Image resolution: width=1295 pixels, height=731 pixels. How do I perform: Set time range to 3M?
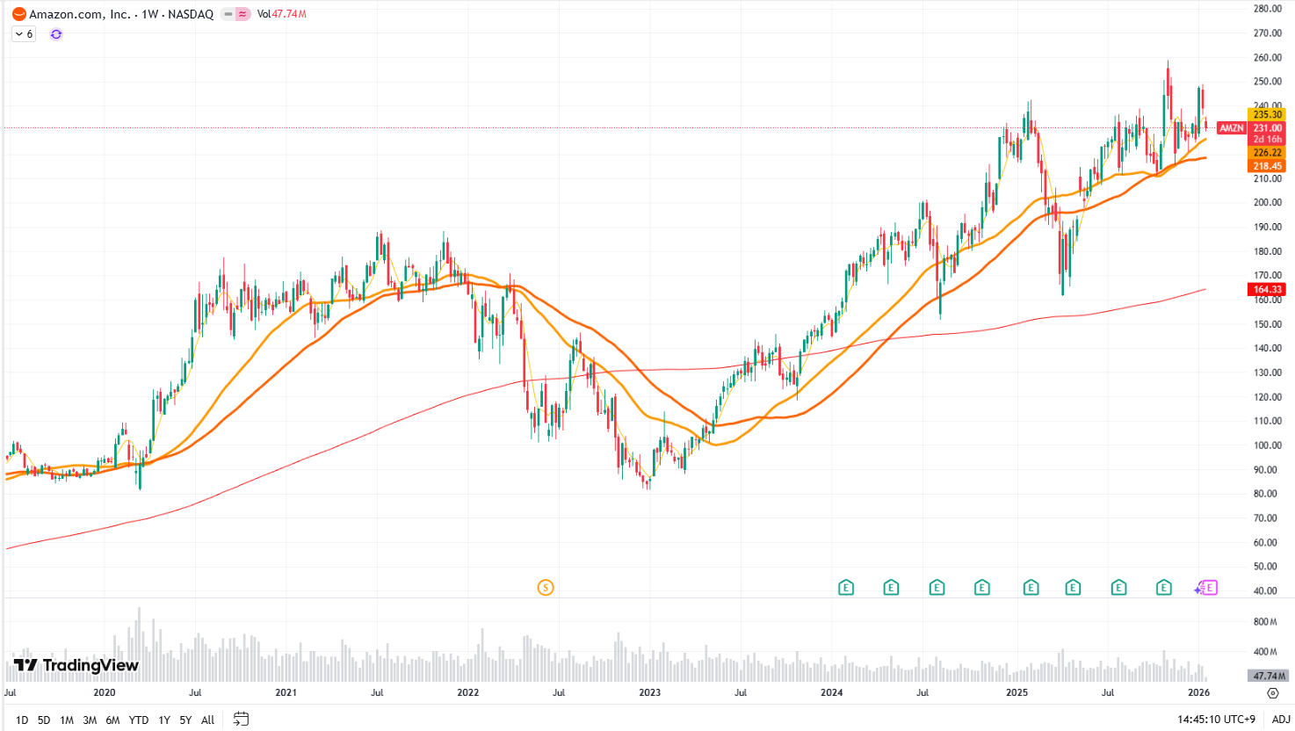[90, 720]
